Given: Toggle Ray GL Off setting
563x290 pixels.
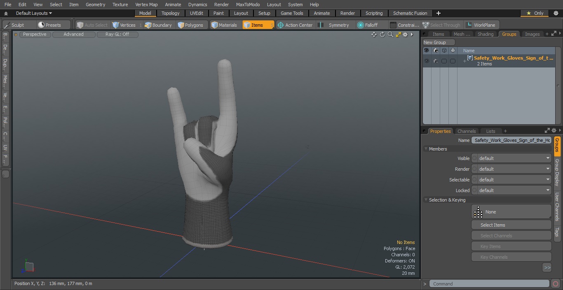Looking at the screenshot, I should (x=117, y=34).
